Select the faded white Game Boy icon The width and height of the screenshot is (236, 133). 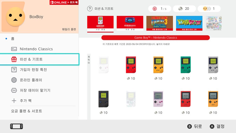click(x=103, y=65)
